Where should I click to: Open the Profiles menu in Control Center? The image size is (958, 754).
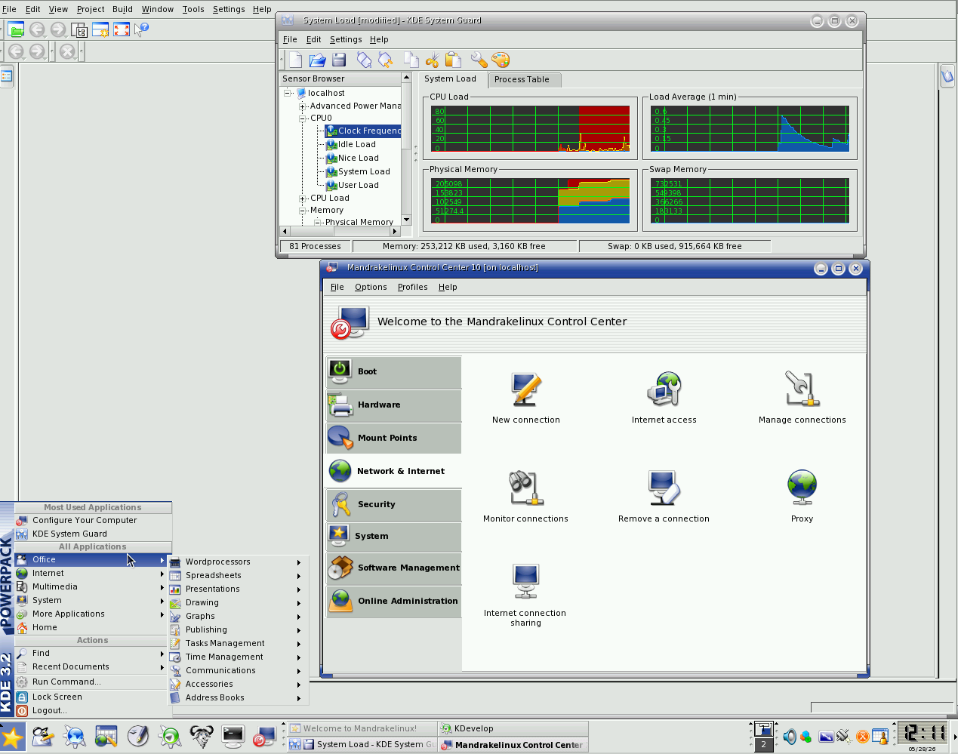(412, 287)
